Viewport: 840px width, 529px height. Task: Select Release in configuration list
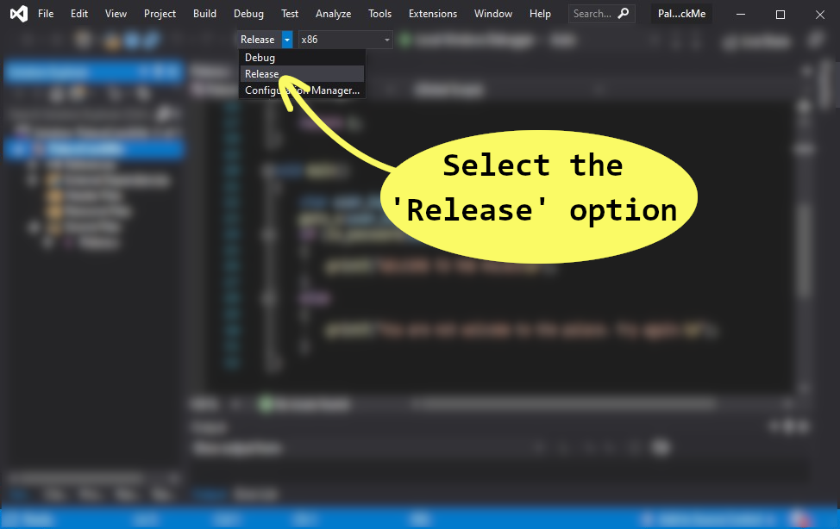pos(302,74)
